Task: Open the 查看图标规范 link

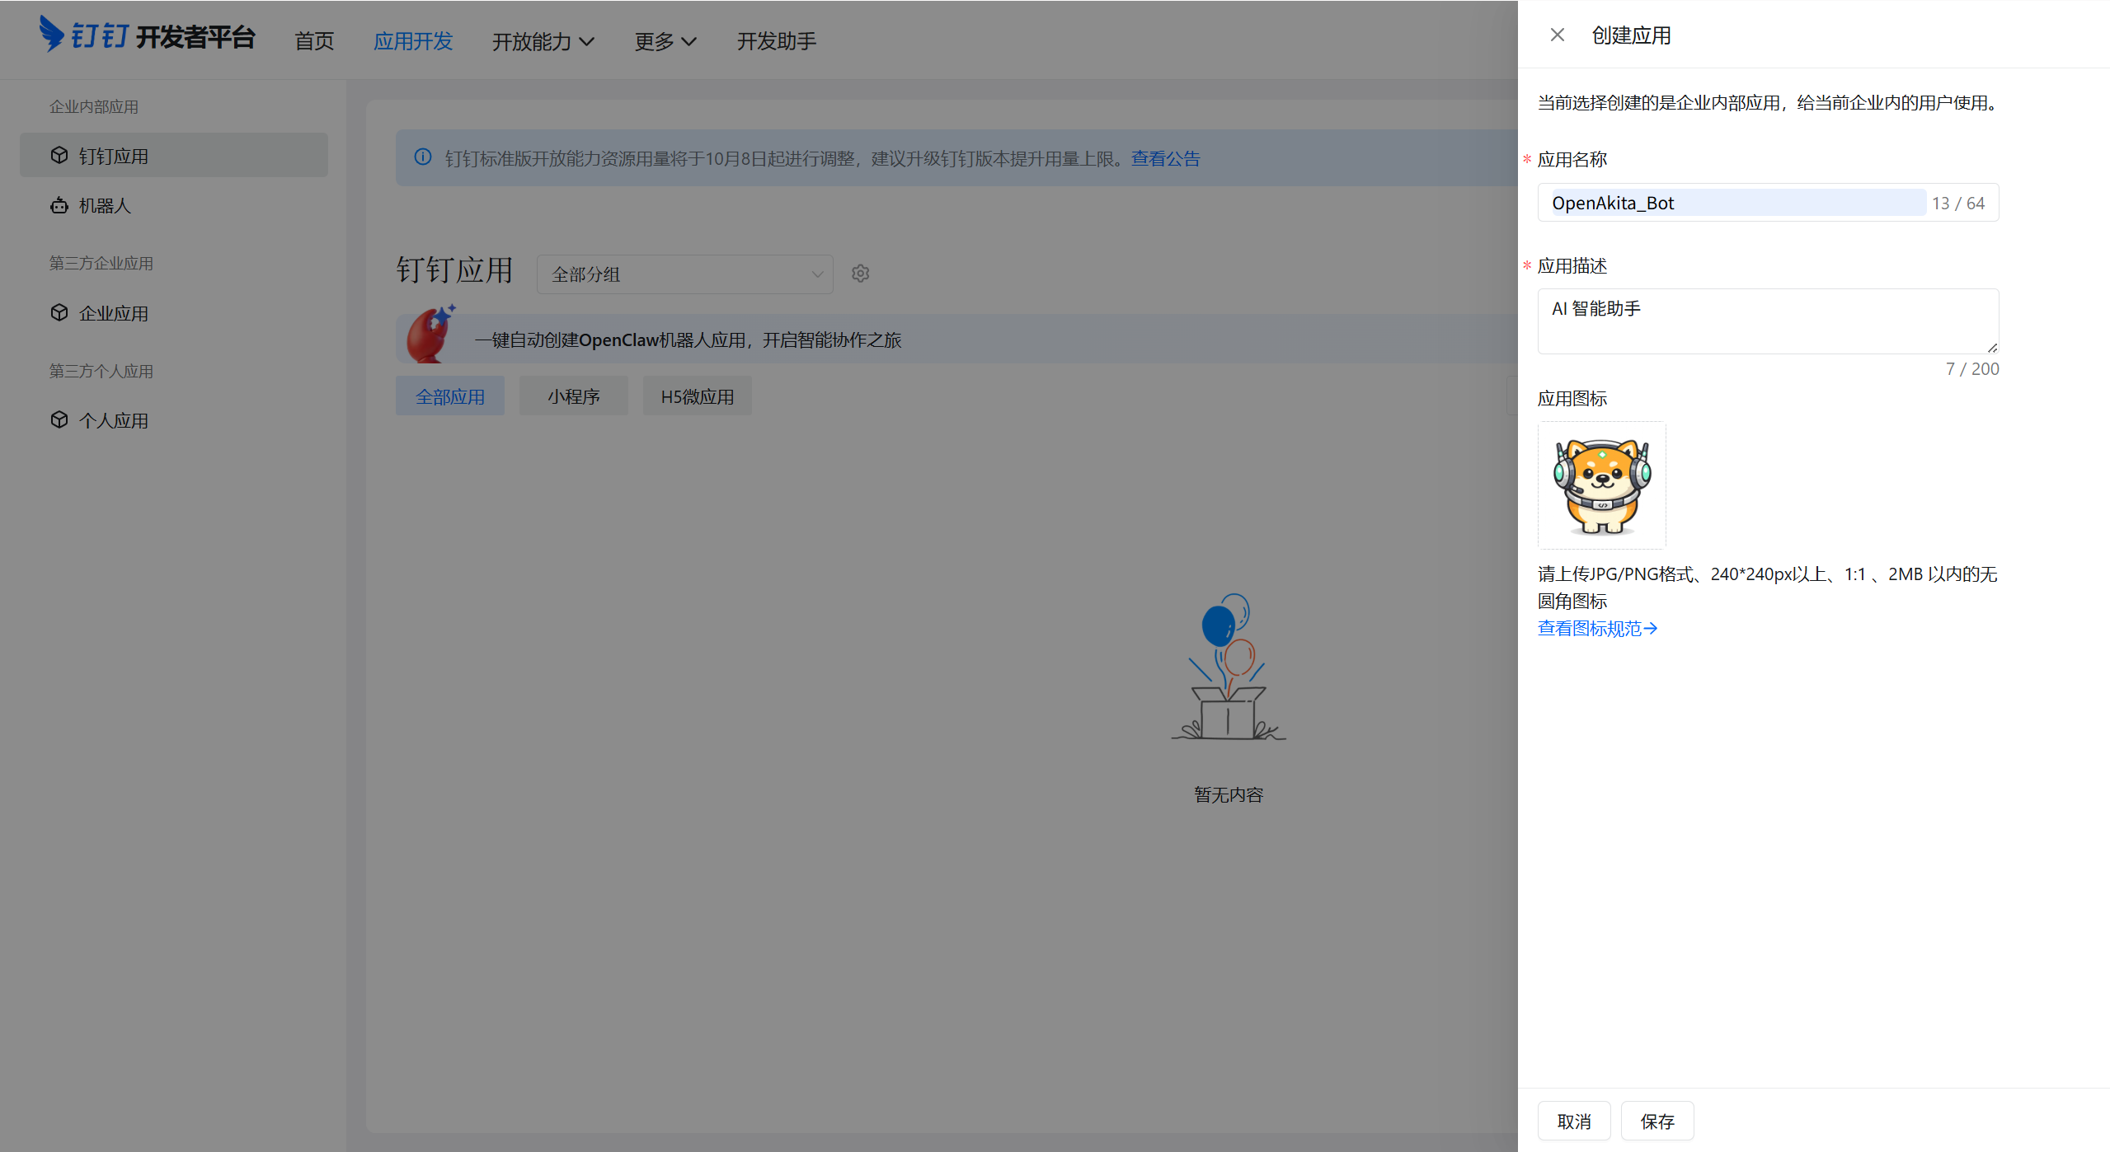Action: 1597,628
